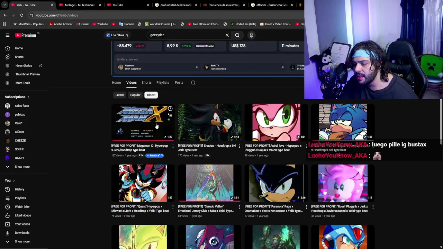The image size is (443, 249).
Task: Open Gerudo Valley Jersey Club video title
Action: 206,209
